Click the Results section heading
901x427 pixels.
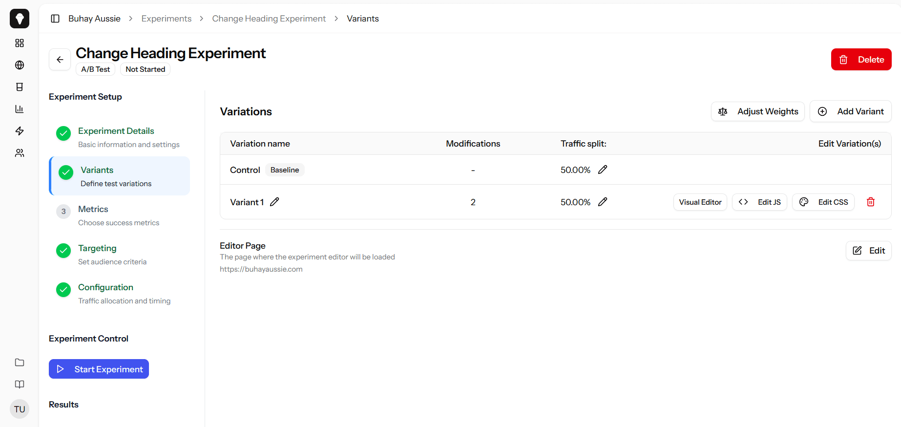coord(63,405)
